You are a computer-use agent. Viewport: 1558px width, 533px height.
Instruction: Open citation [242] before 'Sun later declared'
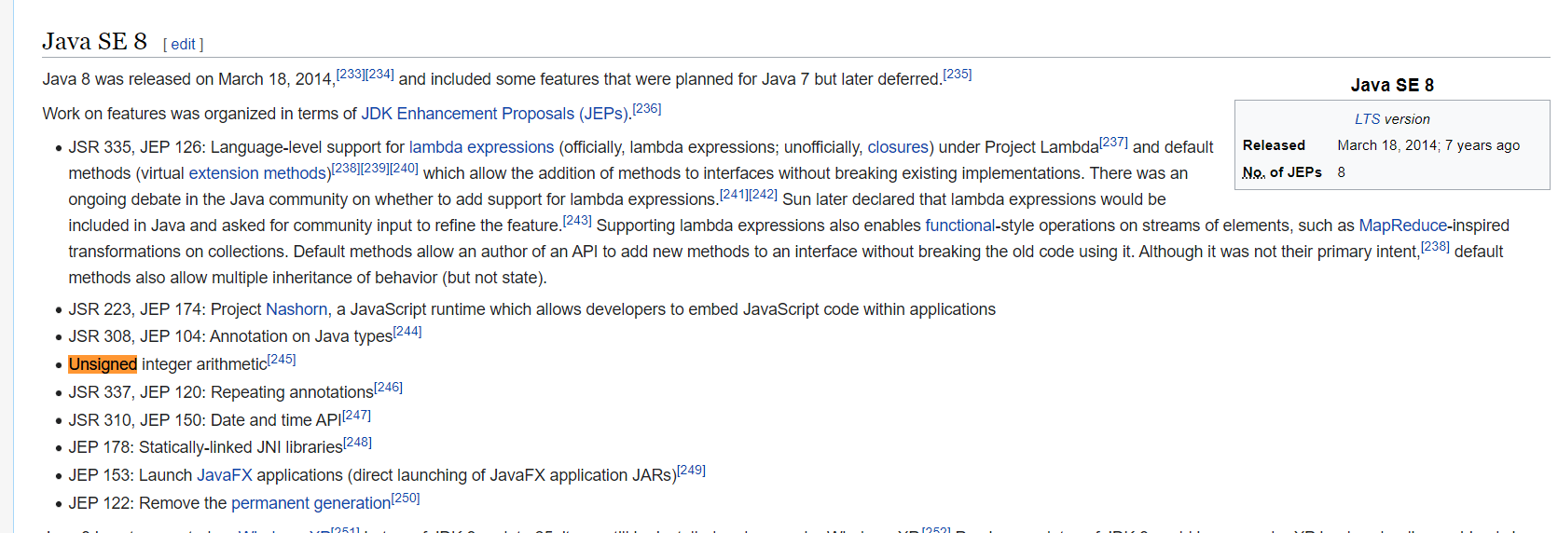[764, 194]
